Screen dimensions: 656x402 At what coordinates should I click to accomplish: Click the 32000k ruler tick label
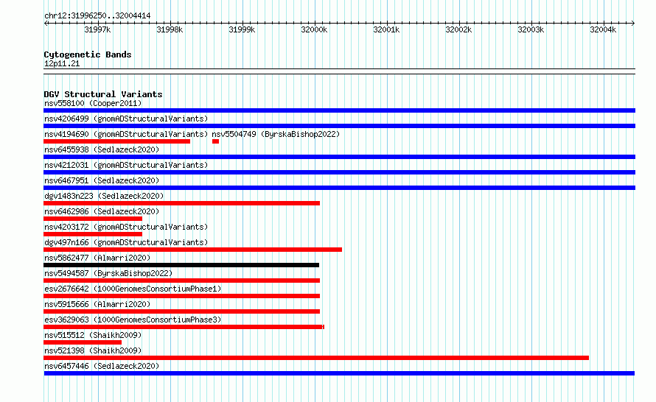pos(314,29)
